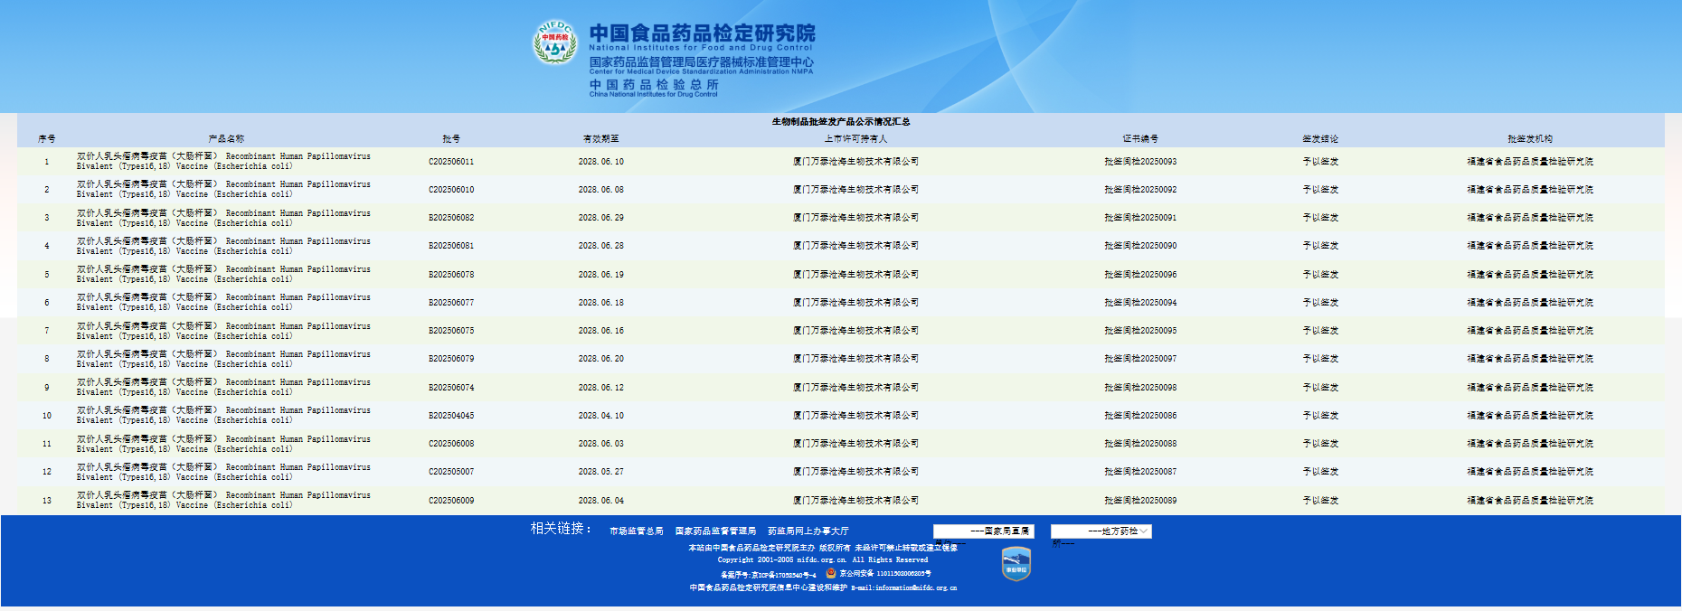Screen dimensions: 1682x611
Task: Click certificate number 批签闽检20250095
Action: 1140,331
